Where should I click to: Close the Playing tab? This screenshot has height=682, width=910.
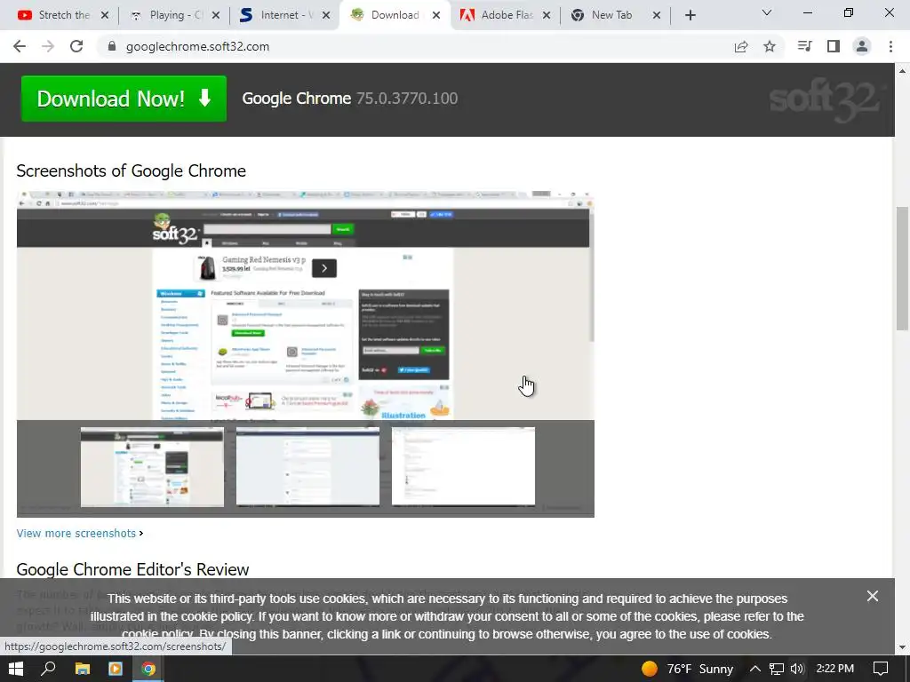tap(216, 15)
